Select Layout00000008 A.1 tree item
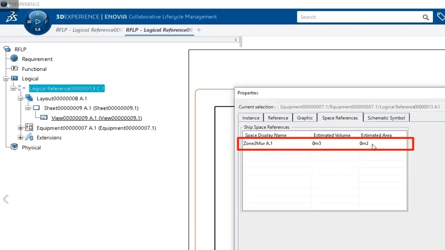445x250 pixels. click(x=62, y=98)
